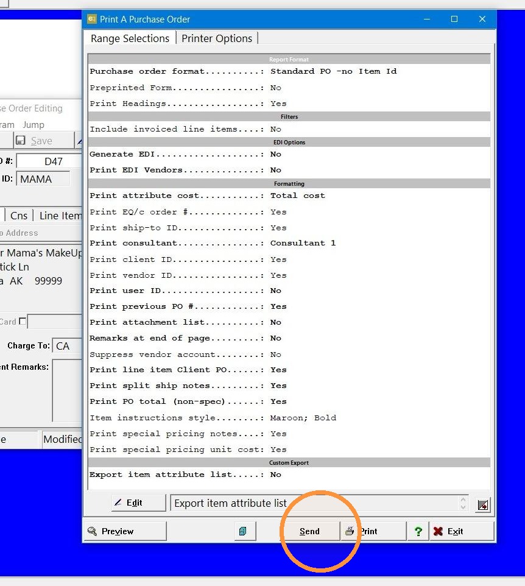Image resolution: width=525 pixels, height=586 pixels.
Task: Select the Print Headings row
Action: pos(289,104)
